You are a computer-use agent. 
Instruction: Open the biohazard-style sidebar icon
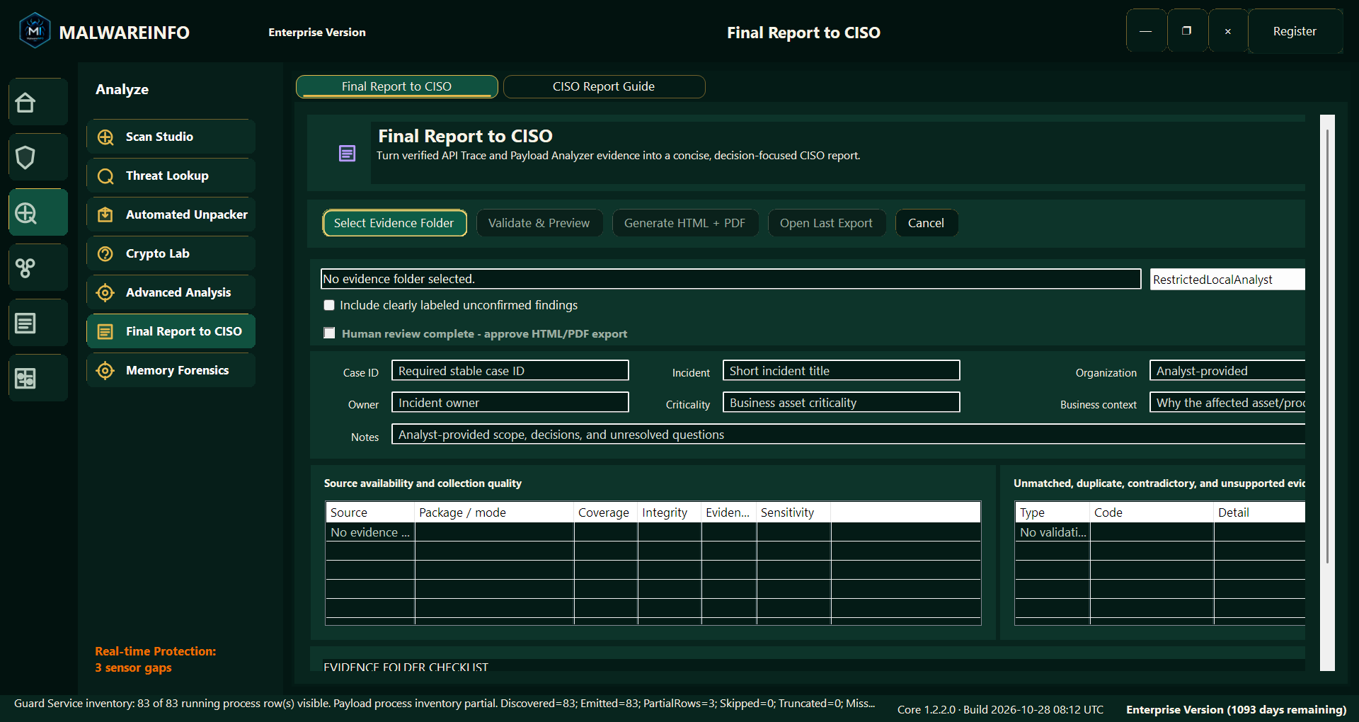point(38,268)
